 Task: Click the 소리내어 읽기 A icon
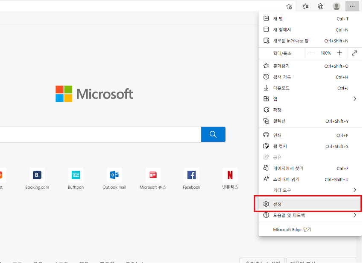click(x=266, y=179)
